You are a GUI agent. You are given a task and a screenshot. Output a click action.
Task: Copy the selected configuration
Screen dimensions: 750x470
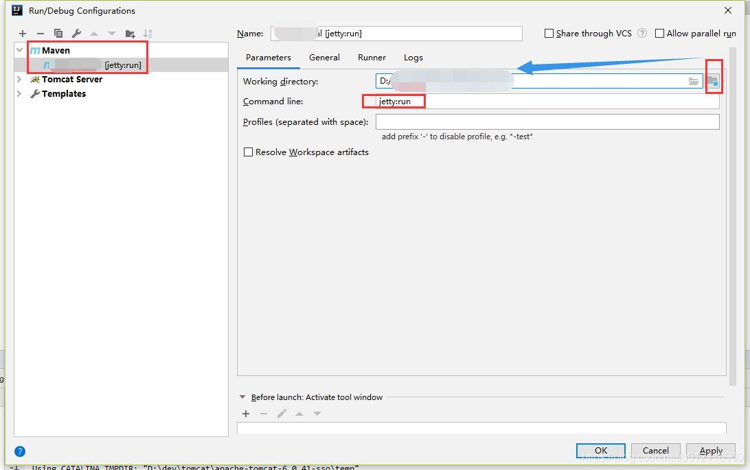pyautogui.click(x=58, y=34)
